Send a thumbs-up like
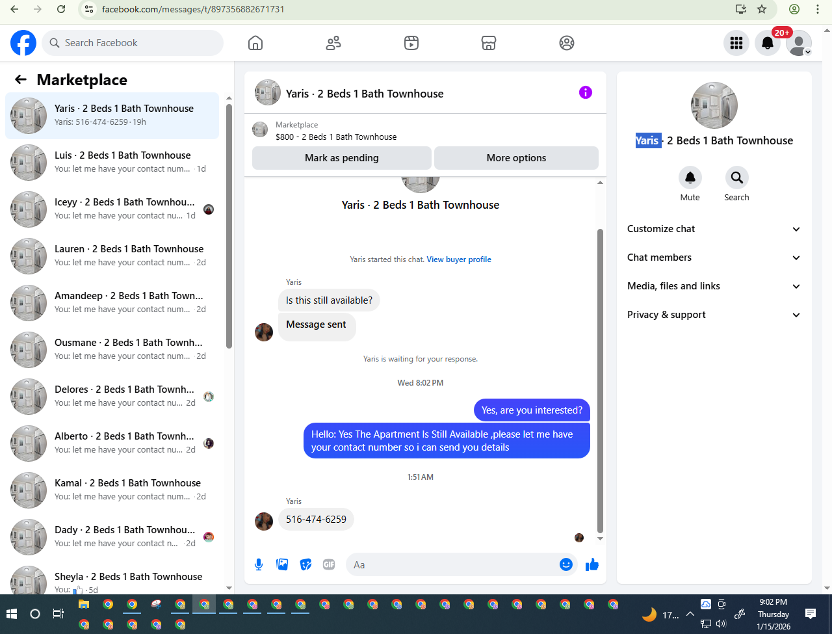 click(x=591, y=564)
